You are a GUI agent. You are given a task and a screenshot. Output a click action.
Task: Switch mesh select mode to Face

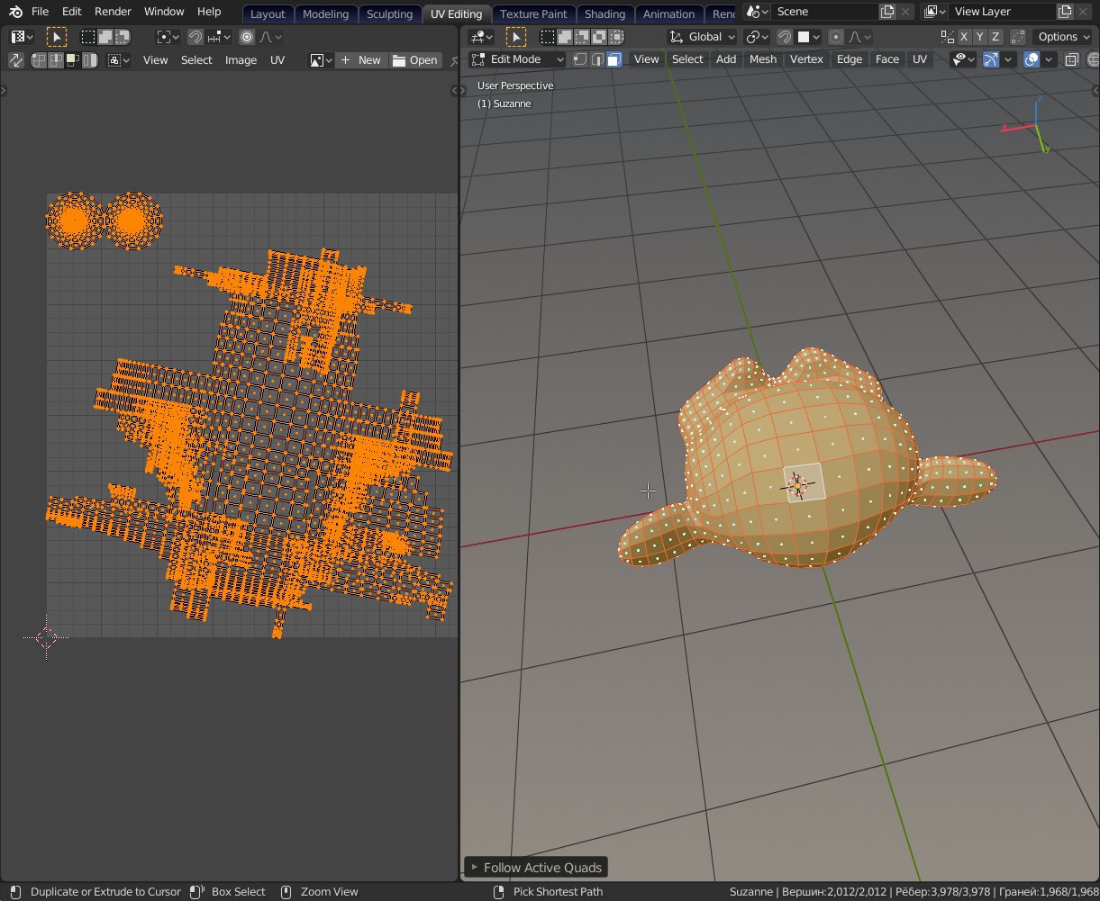(x=614, y=59)
